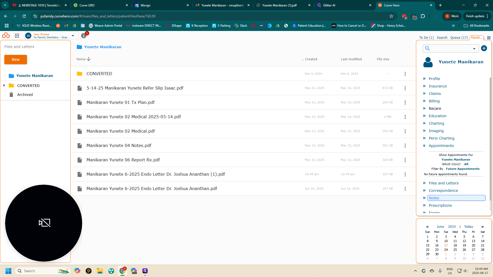Bookmark this page with the star icon
The height and width of the screenshot is (277, 493).
point(391,16)
